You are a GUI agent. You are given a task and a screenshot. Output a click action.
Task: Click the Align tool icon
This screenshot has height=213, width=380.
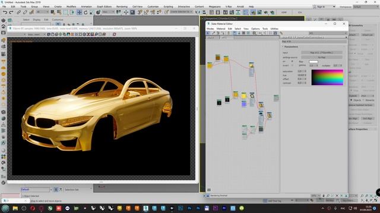point(204,12)
